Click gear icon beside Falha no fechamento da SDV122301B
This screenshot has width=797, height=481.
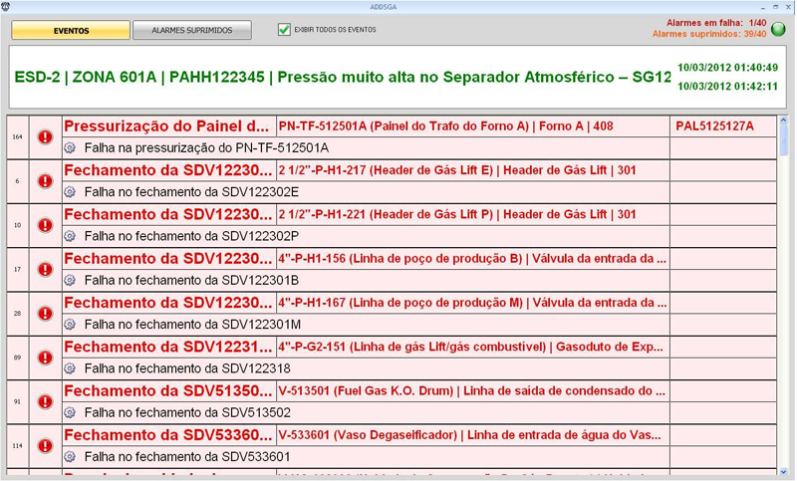(x=70, y=281)
